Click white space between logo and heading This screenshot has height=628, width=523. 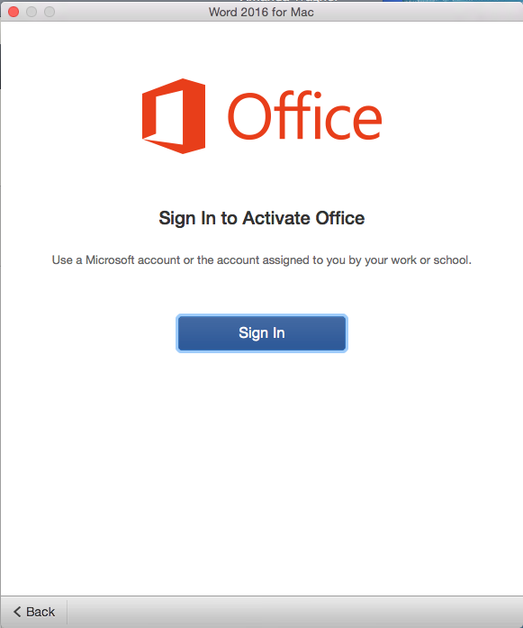tap(262, 180)
